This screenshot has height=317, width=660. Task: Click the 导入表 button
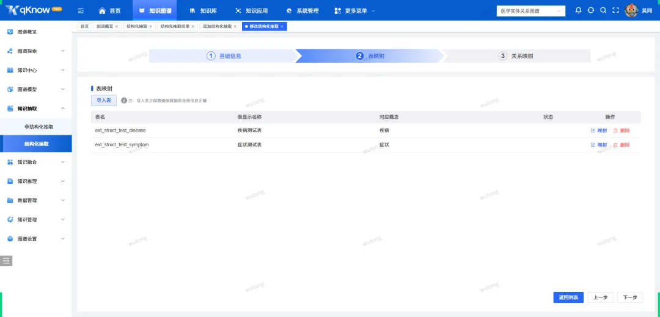(x=104, y=101)
